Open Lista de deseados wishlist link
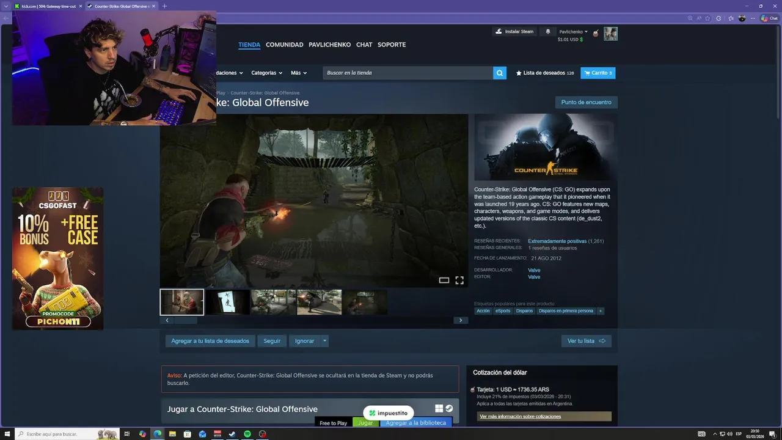Screen dimensions: 782x440 (x=544, y=73)
